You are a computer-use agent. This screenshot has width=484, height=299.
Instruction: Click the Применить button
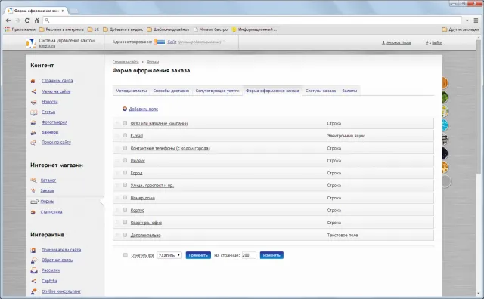coord(198,255)
